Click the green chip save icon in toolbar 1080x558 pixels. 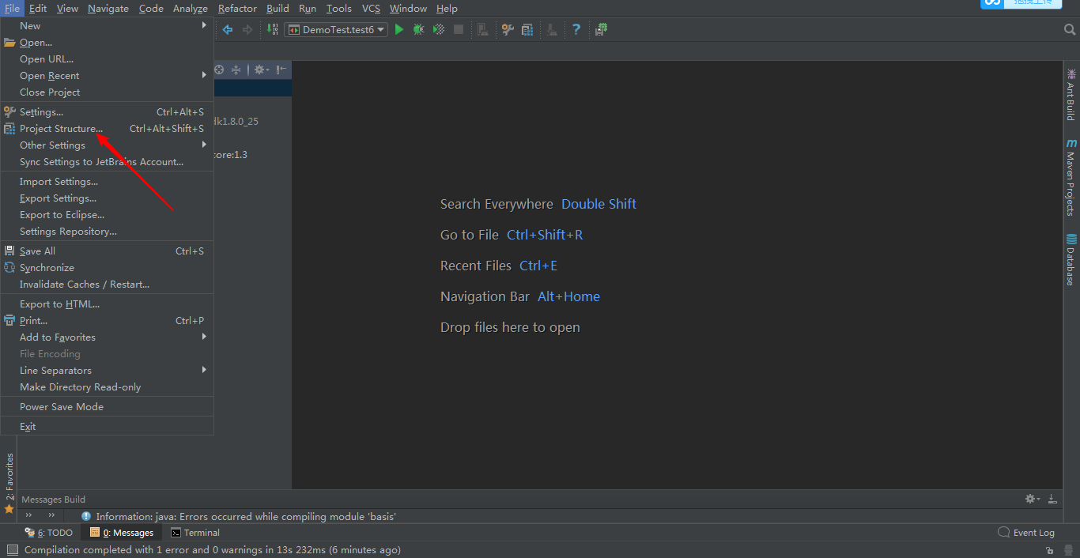tap(602, 29)
